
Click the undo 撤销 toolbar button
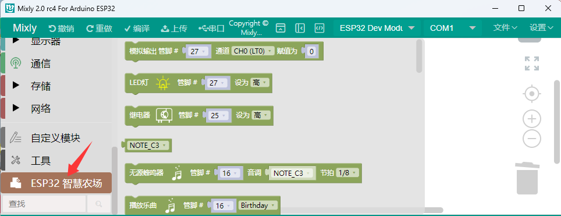pyautogui.click(x=62, y=29)
